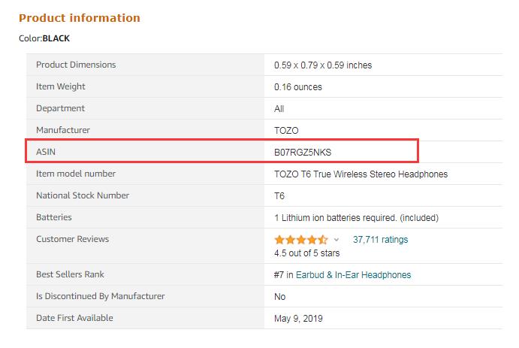This screenshot has width=519, height=348.
Task: Click the 4.5 out of 5 stars text
Action: click(307, 253)
